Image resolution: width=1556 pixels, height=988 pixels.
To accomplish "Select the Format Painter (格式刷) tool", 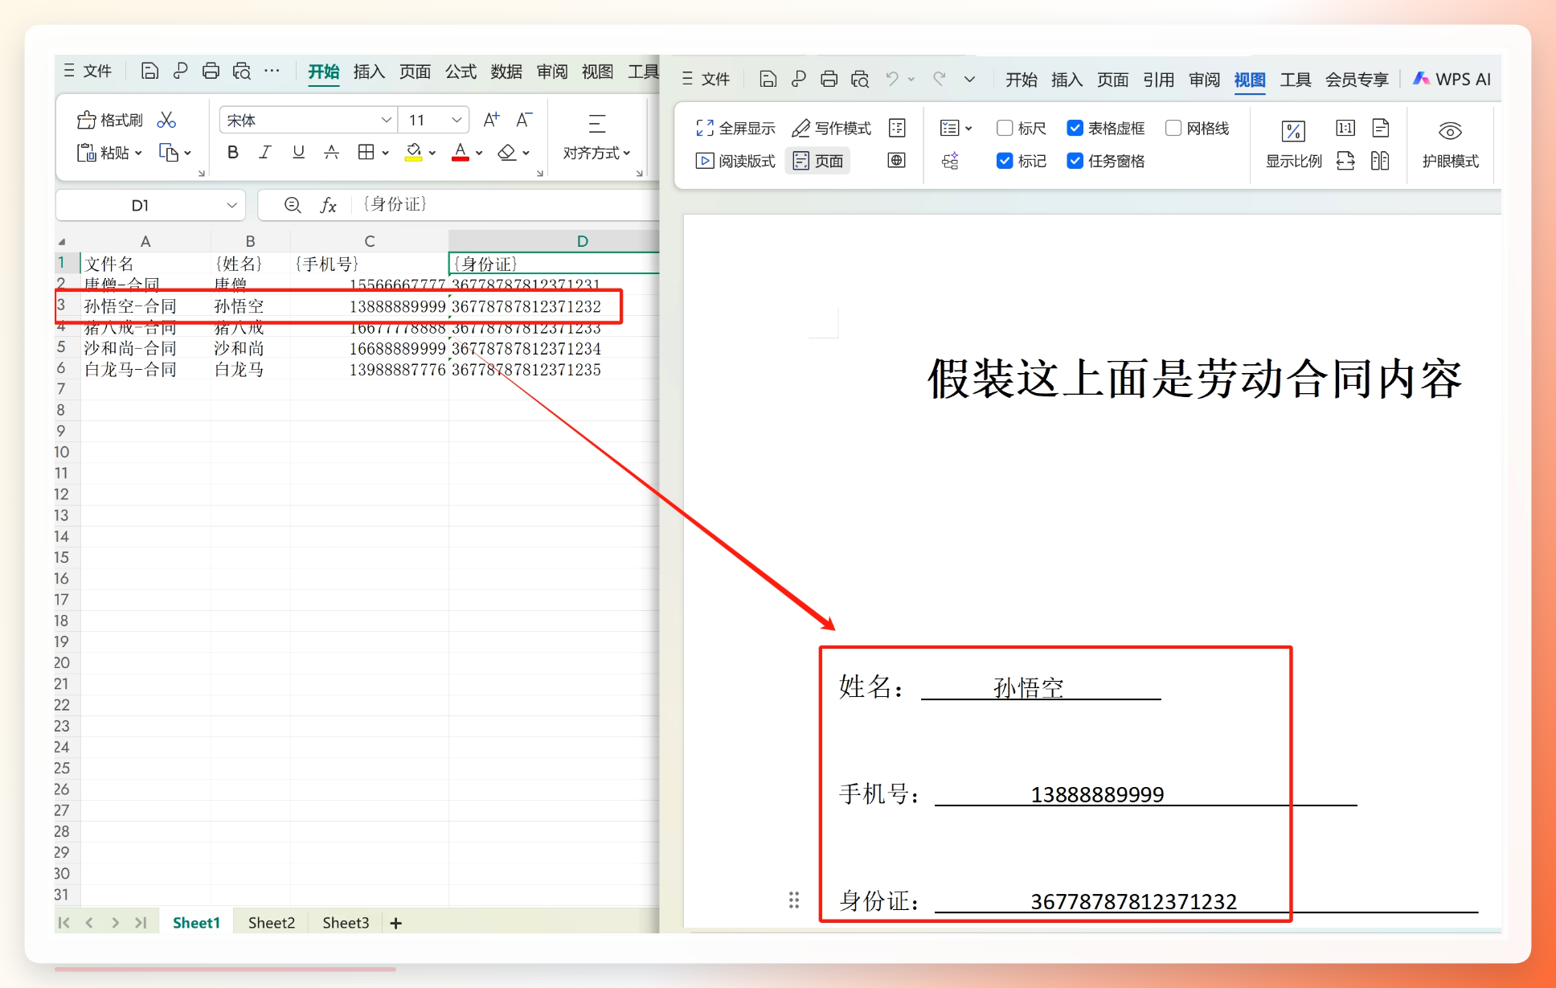I will [x=110, y=120].
